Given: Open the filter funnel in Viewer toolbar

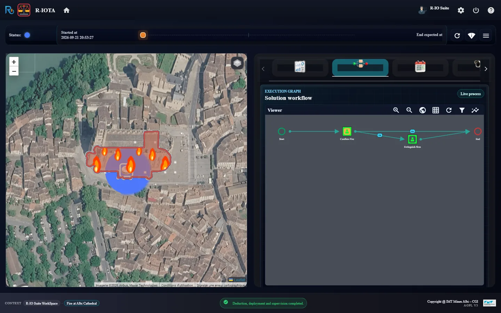Looking at the screenshot, I should [x=462, y=110].
